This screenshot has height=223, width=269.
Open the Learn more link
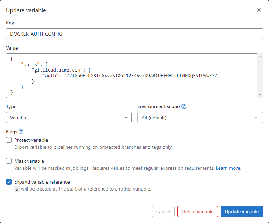[228, 168]
